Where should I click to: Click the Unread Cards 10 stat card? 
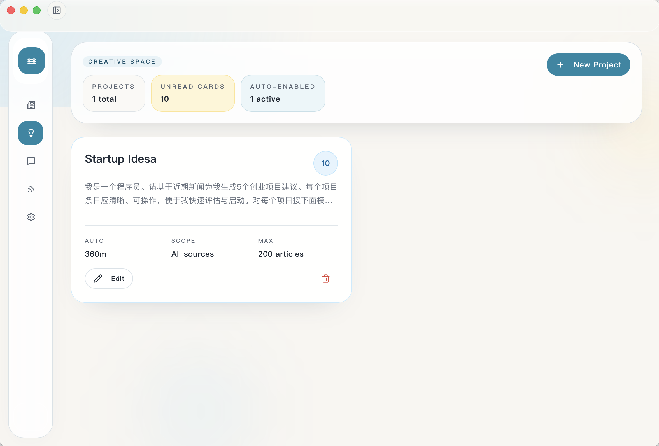coord(192,93)
